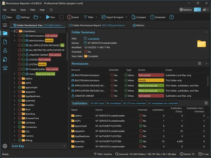Open the Tools menu
The image size is (211, 158).
[23, 10]
